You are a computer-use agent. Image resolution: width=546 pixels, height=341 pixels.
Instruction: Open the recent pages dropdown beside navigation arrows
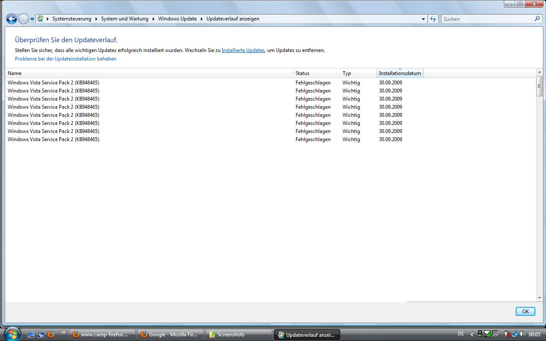point(32,19)
